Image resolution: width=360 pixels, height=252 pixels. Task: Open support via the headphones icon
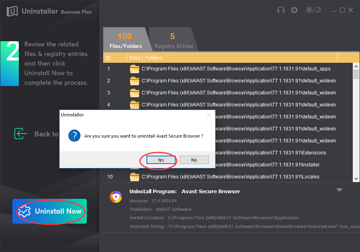(x=281, y=10)
